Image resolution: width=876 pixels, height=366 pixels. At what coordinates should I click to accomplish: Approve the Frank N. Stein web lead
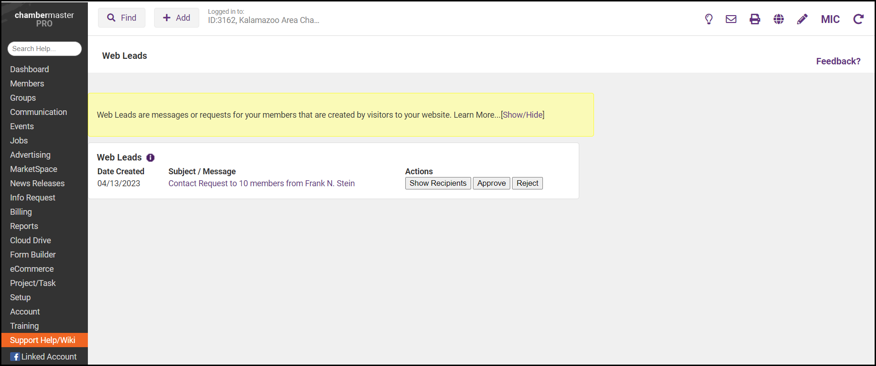click(x=491, y=183)
